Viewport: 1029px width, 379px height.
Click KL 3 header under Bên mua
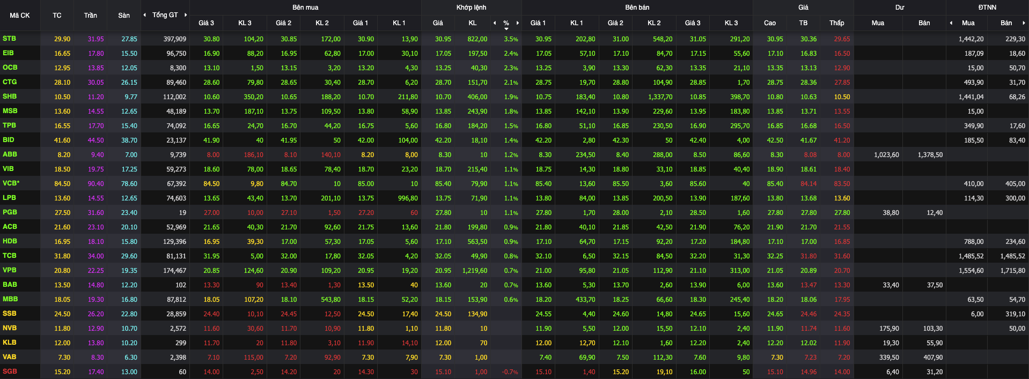point(245,23)
